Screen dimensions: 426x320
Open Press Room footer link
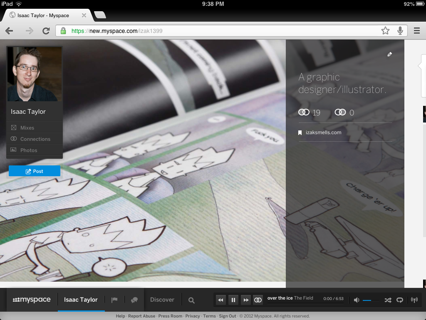tap(170, 316)
